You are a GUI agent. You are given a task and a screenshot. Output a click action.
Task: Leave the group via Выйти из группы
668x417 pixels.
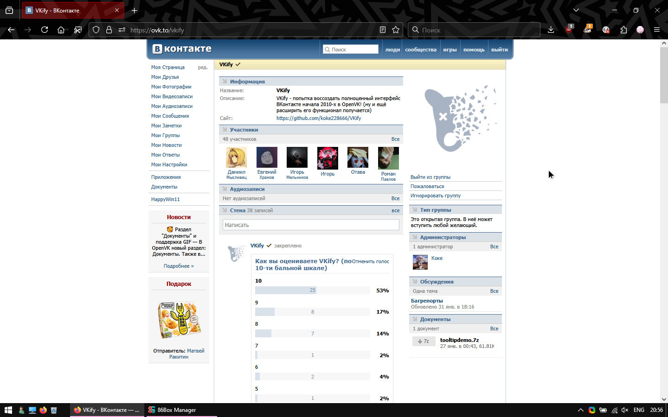[430, 177]
